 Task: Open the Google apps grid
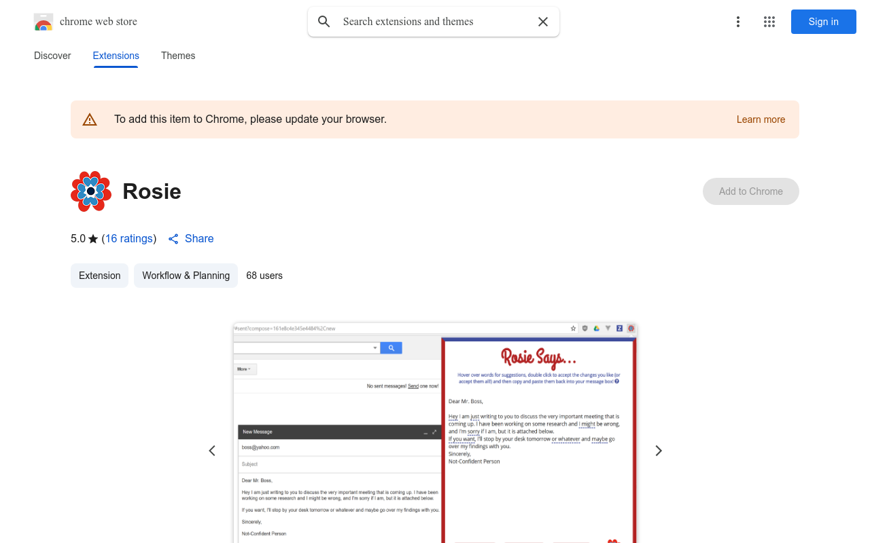(x=769, y=22)
